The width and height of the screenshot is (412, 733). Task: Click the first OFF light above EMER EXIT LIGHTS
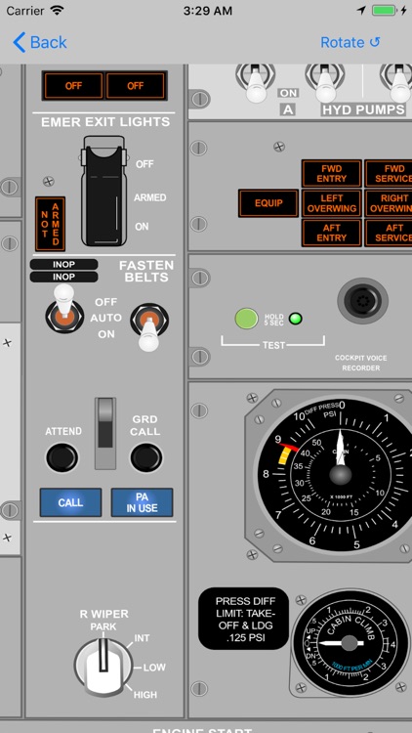[x=73, y=86]
